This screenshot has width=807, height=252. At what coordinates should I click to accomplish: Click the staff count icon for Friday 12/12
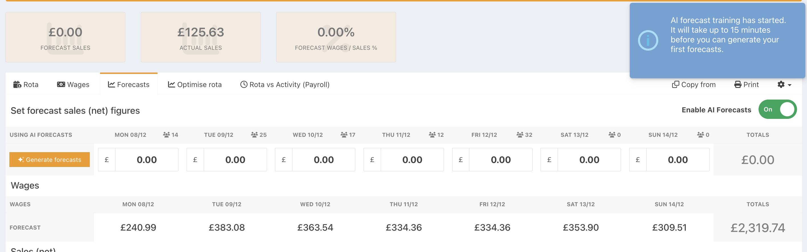[x=520, y=135]
